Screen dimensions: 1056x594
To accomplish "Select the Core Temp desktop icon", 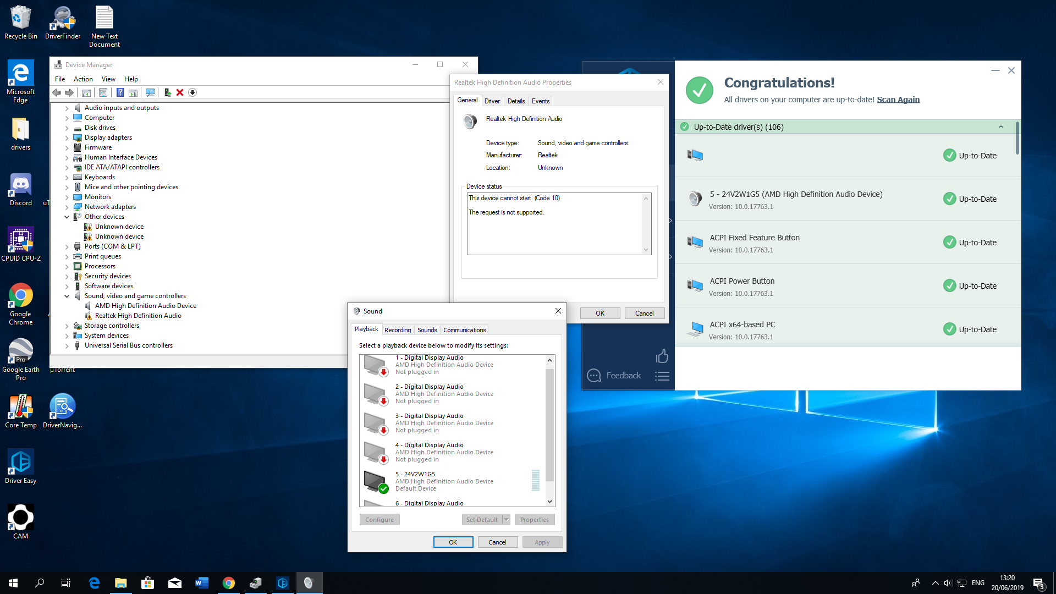I will point(21,411).
